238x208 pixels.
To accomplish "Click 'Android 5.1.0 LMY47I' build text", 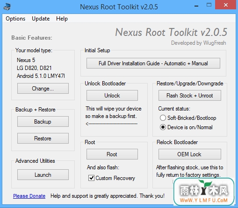I will point(41,76).
